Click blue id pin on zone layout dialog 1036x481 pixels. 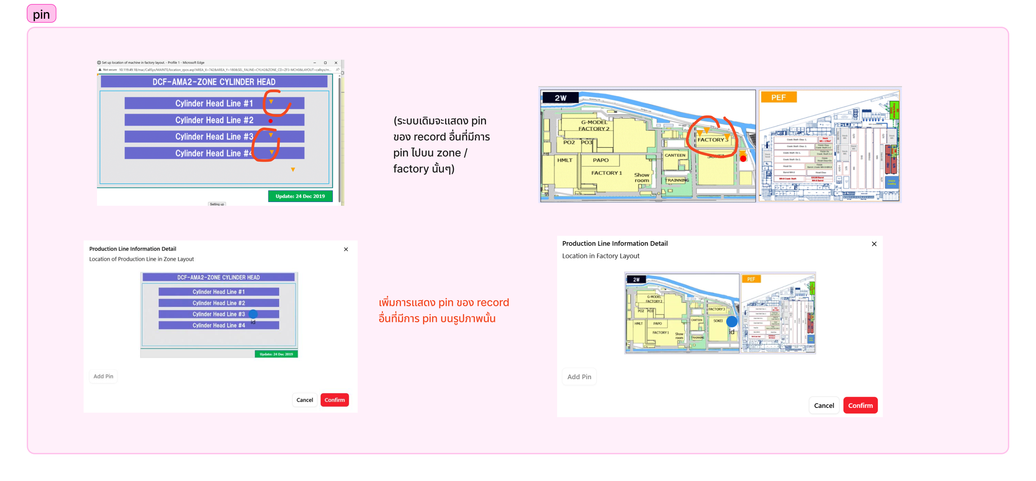click(253, 314)
